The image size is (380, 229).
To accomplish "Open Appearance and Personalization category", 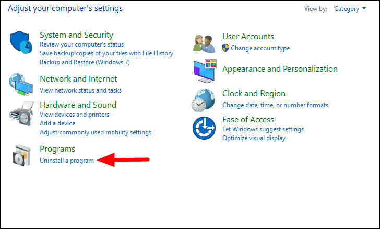I will click(280, 69).
